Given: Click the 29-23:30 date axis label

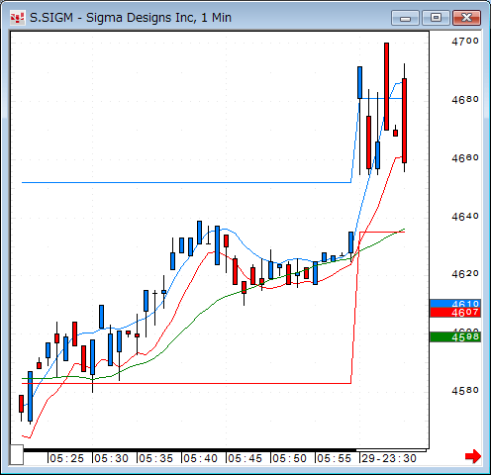Looking at the screenshot, I should 389,458.
